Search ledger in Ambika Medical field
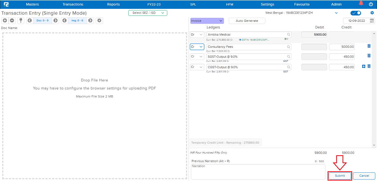This screenshot has width=377, height=182. [x=289, y=35]
